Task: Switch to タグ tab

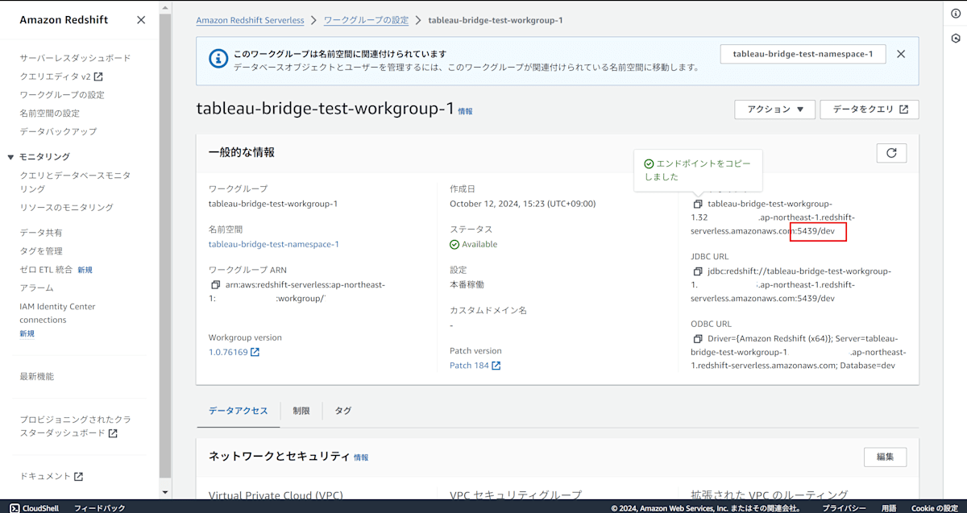Action: pos(343,411)
